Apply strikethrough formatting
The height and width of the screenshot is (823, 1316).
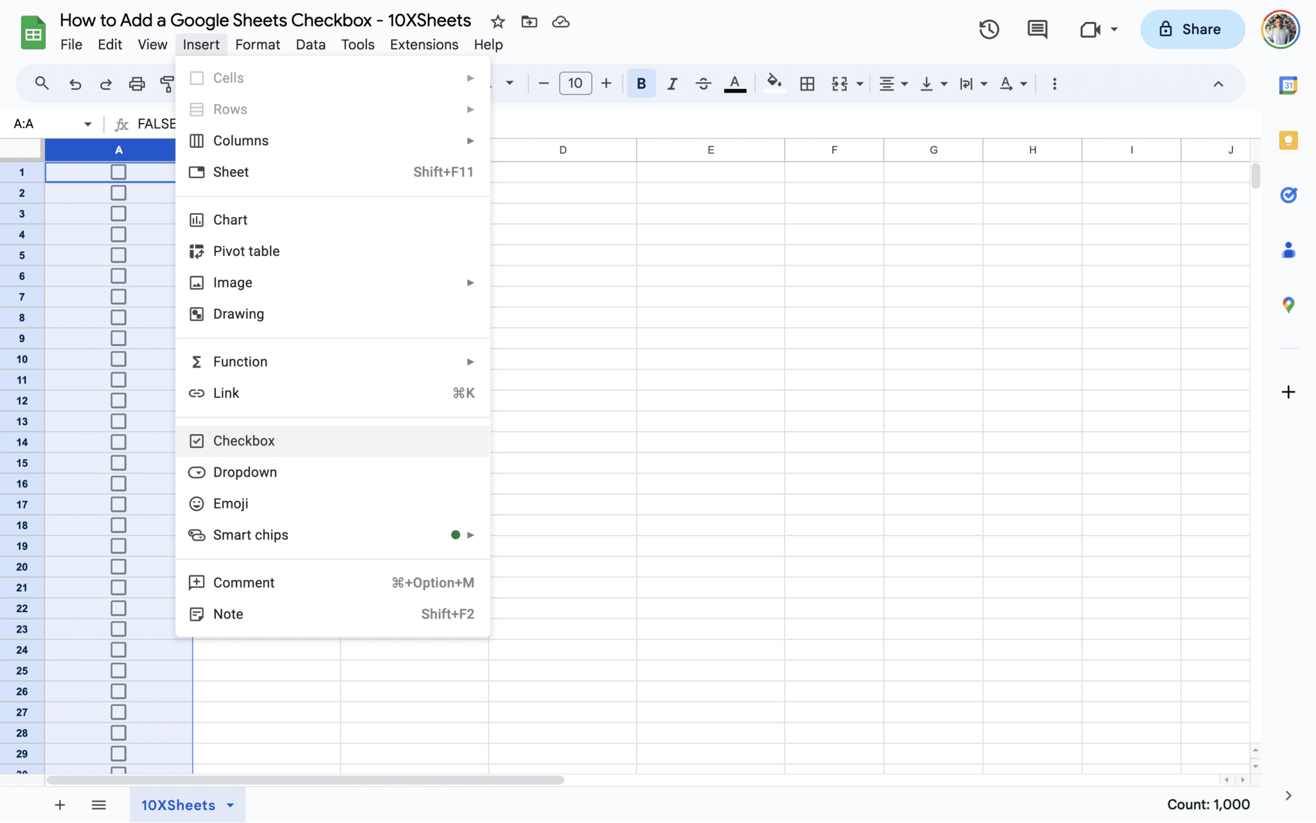pos(704,84)
